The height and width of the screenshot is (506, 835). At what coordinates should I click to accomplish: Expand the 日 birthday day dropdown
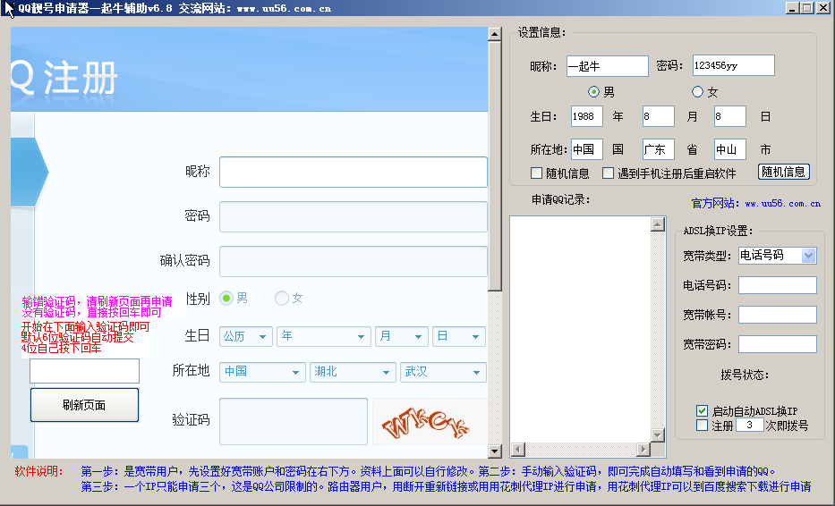coord(459,337)
